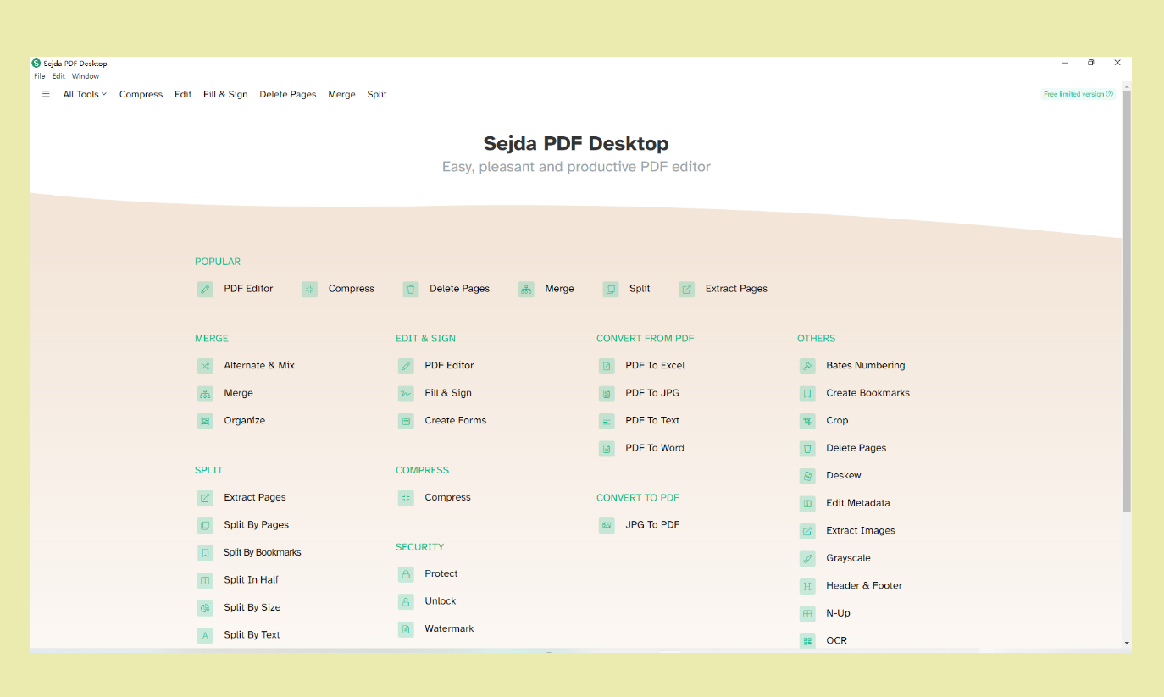Click the Compress icon under Popular
1164x697 pixels.
click(309, 290)
